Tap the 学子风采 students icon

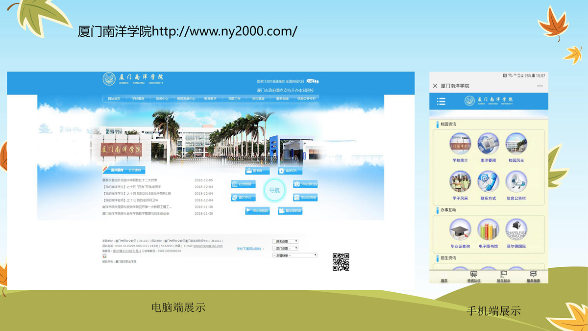460,182
